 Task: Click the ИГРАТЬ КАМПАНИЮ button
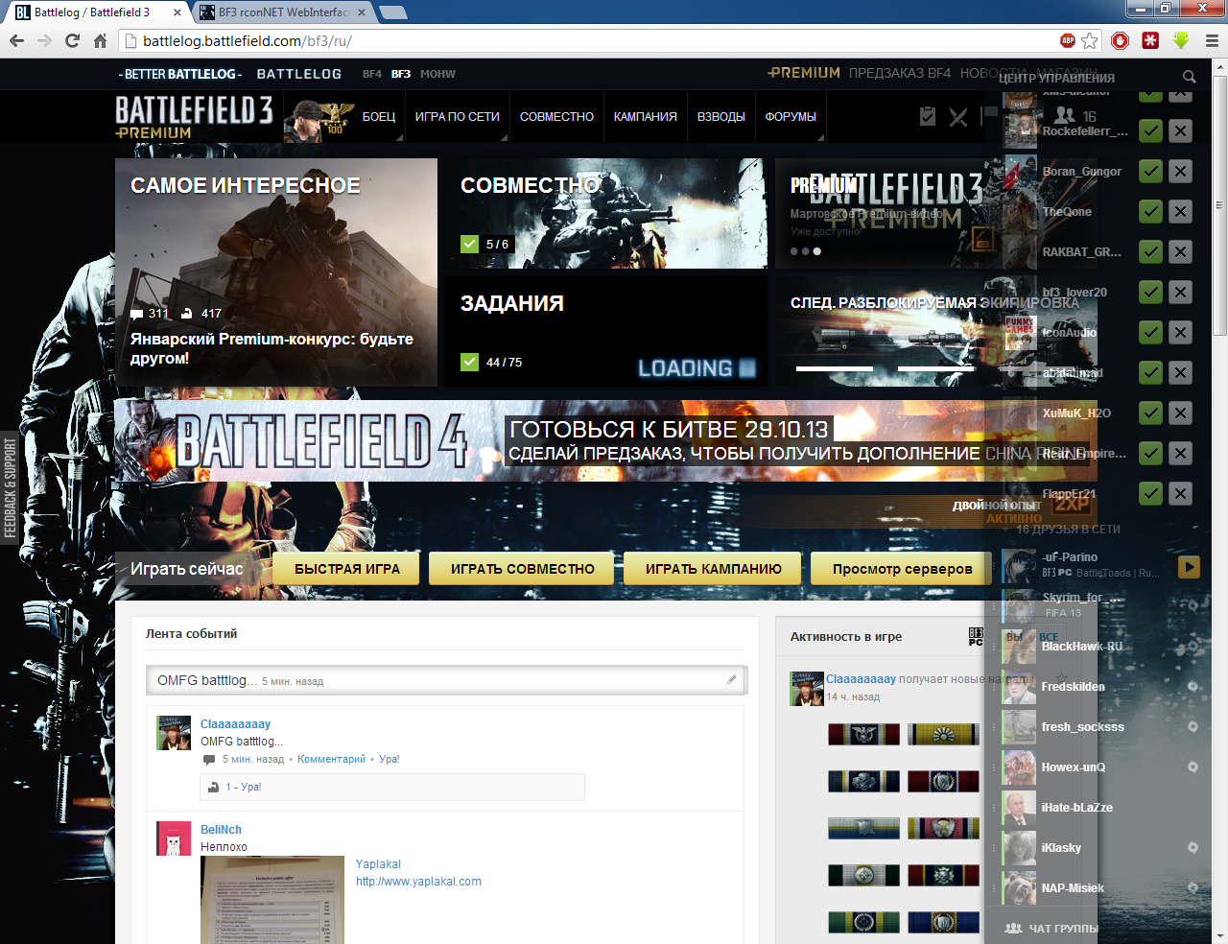point(714,569)
